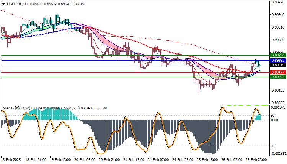Select the 0.90770 price scale value
Viewport: 287px width, 164px height.
pyautogui.click(x=278, y=2)
